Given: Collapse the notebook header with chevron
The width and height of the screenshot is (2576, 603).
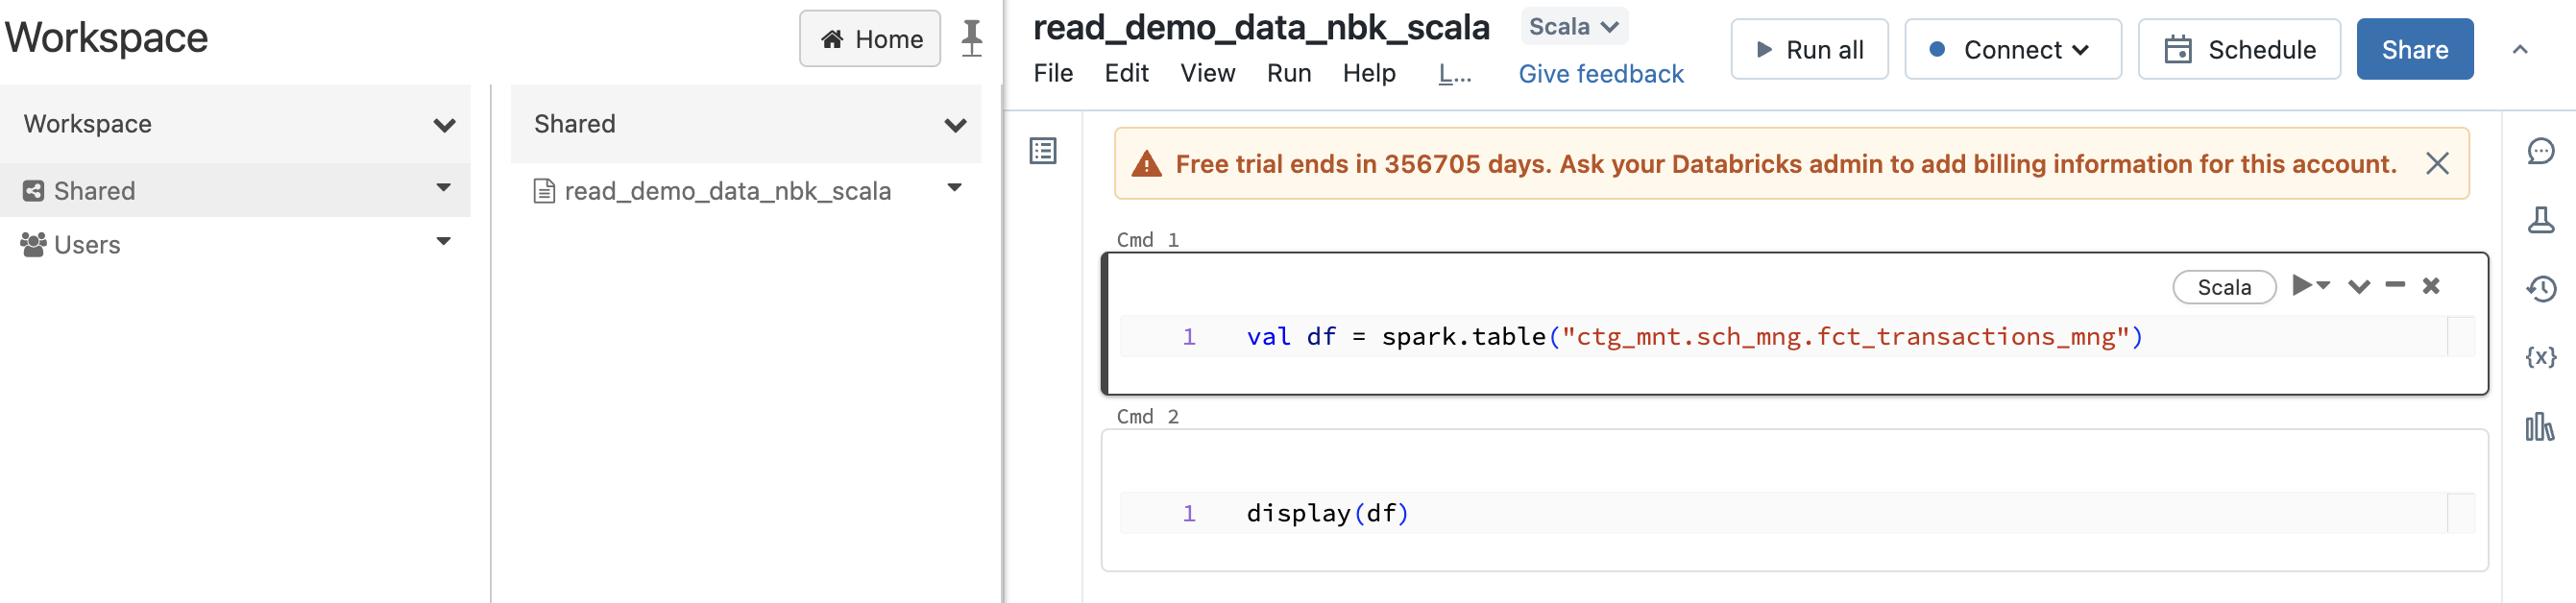Looking at the screenshot, I should pyautogui.click(x=2520, y=49).
